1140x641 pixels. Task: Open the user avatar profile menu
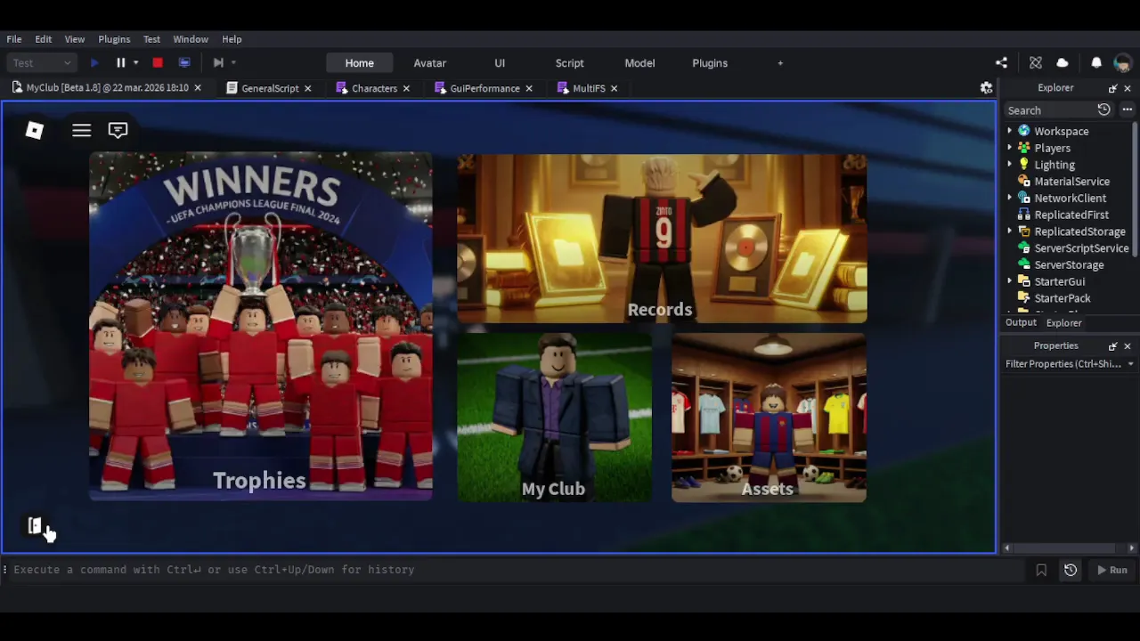tap(1122, 63)
